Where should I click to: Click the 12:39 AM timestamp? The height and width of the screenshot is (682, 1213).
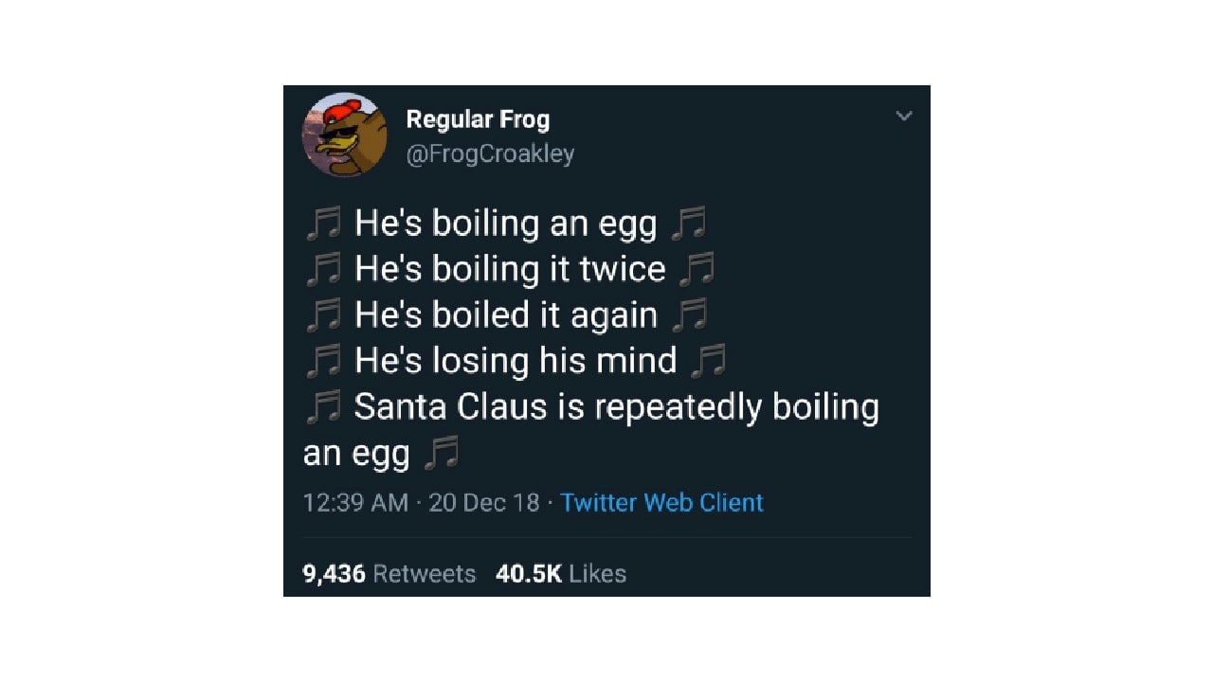(355, 502)
